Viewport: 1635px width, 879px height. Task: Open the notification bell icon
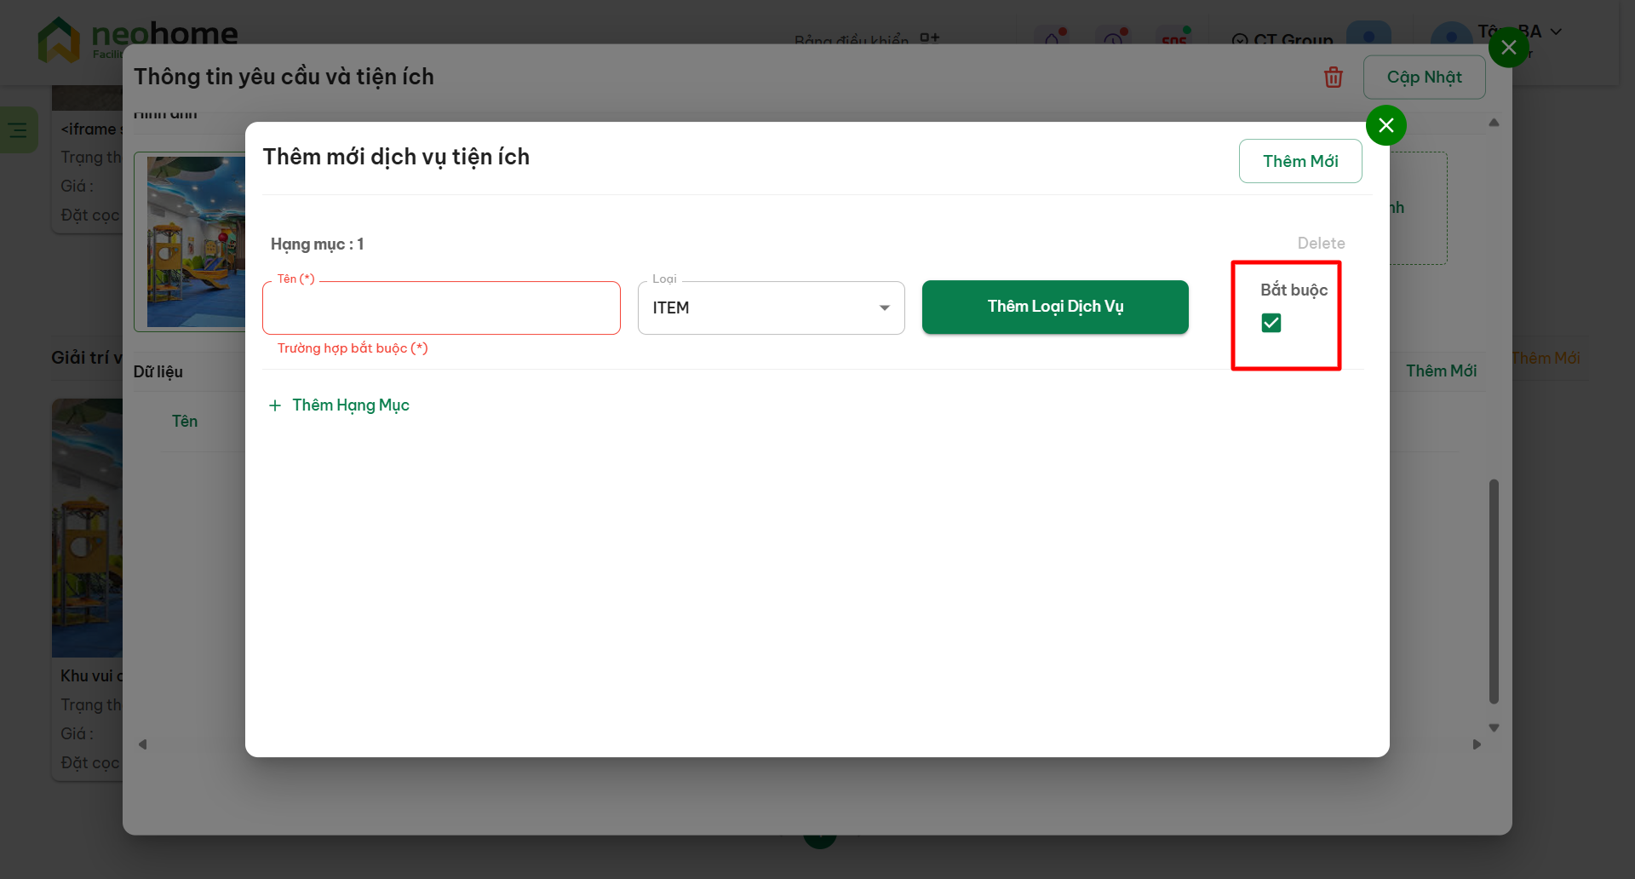pos(1053,38)
